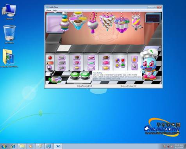Image resolution: width=186 pixels, height=149 pixels.
Task: Choose the chocolate top frosting
Action: tap(106, 57)
